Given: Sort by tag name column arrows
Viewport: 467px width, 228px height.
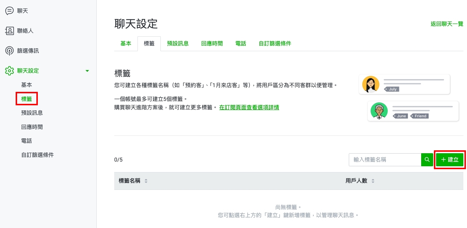Looking at the screenshot, I should [x=146, y=181].
